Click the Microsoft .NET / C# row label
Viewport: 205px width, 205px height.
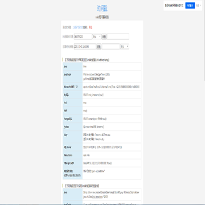[71, 87]
